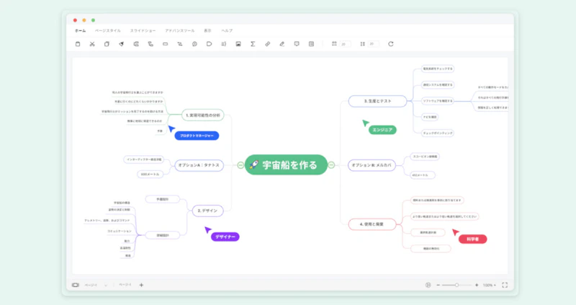Select the page tab next to plus icon
The height and width of the screenshot is (305, 576).
click(x=125, y=285)
